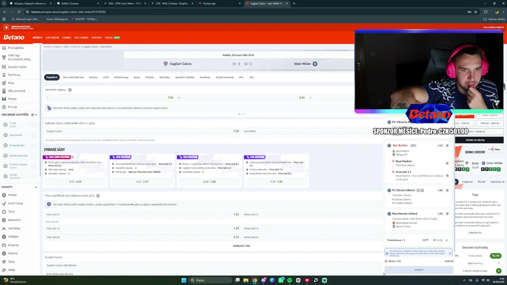Toggle the LaLiga checkbox
507x285 pixels.
(33, 176)
